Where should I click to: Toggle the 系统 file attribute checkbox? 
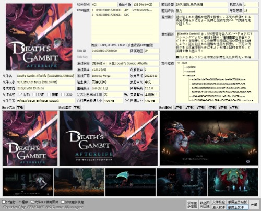tap(64, 95)
